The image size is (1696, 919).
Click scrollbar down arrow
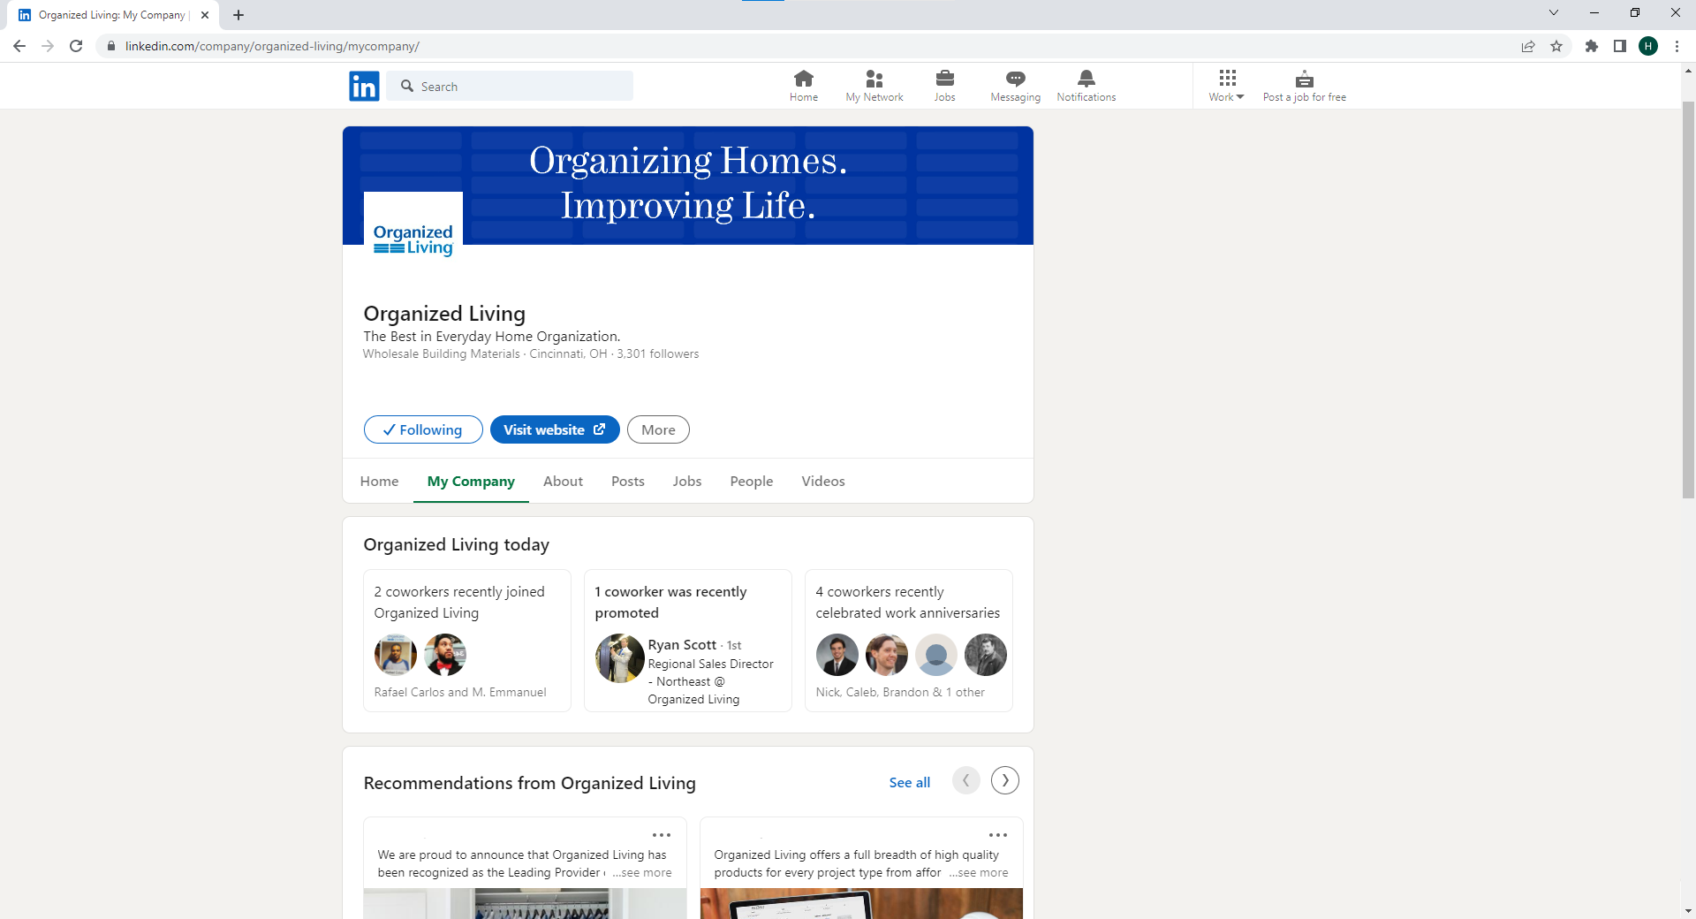tap(1688, 910)
